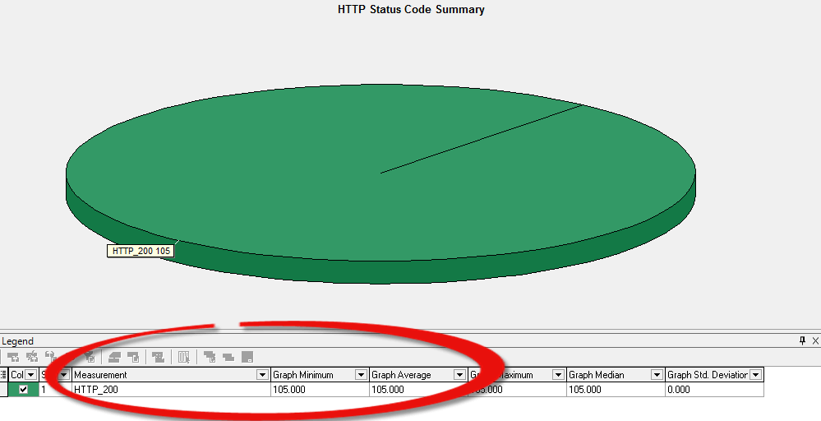
Task: Open the Col column dropdown arrow
Action: coord(30,375)
